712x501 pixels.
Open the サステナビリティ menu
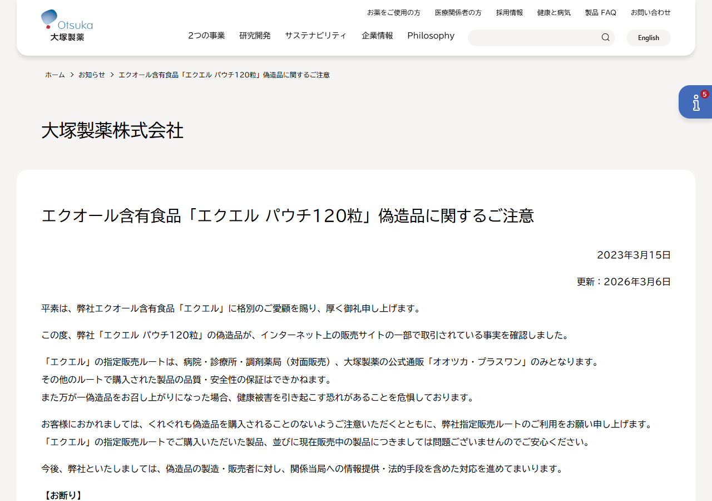[316, 36]
